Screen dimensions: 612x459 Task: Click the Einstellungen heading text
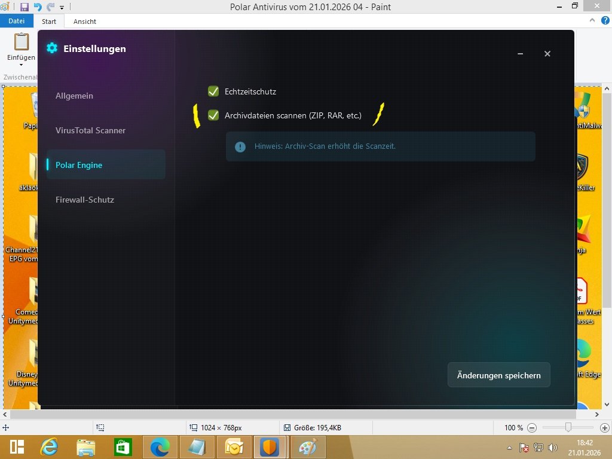[94, 49]
